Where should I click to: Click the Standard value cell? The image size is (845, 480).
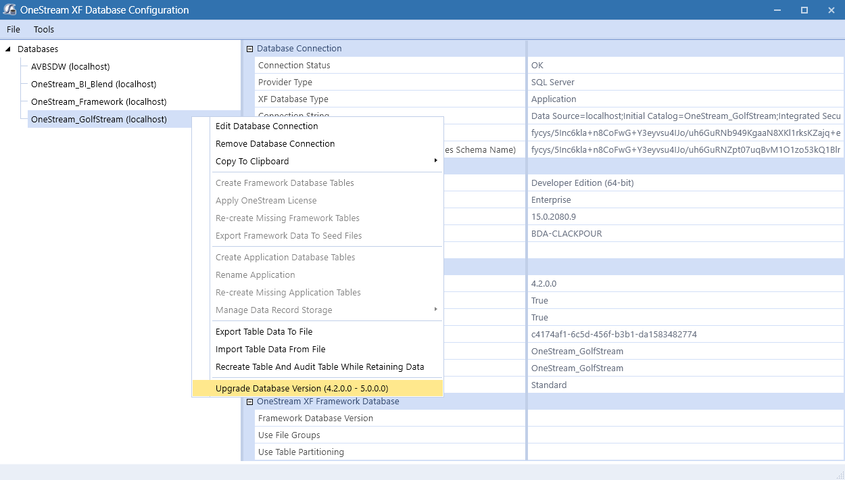tap(685, 385)
